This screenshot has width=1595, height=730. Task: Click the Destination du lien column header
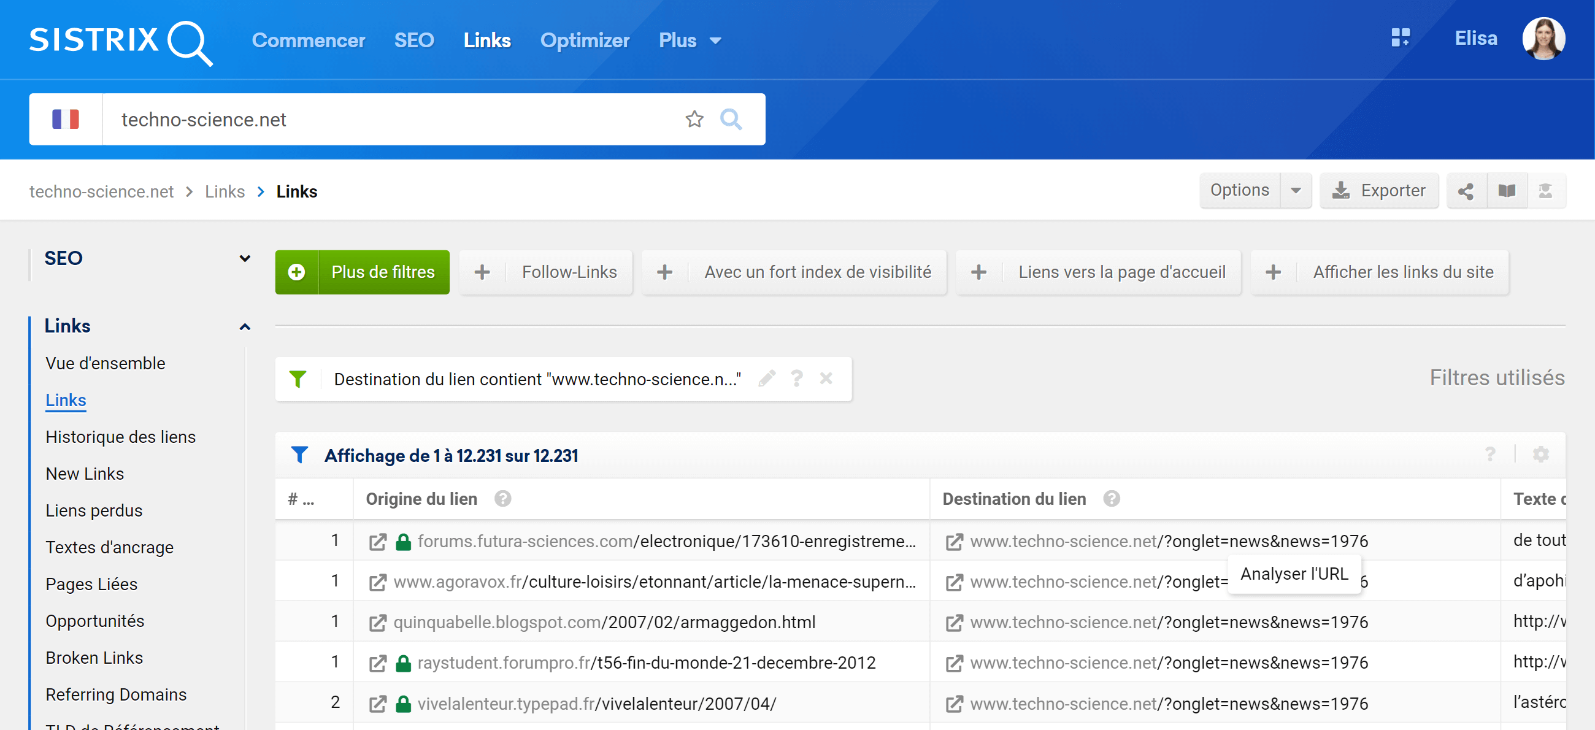pyautogui.click(x=1014, y=499)
